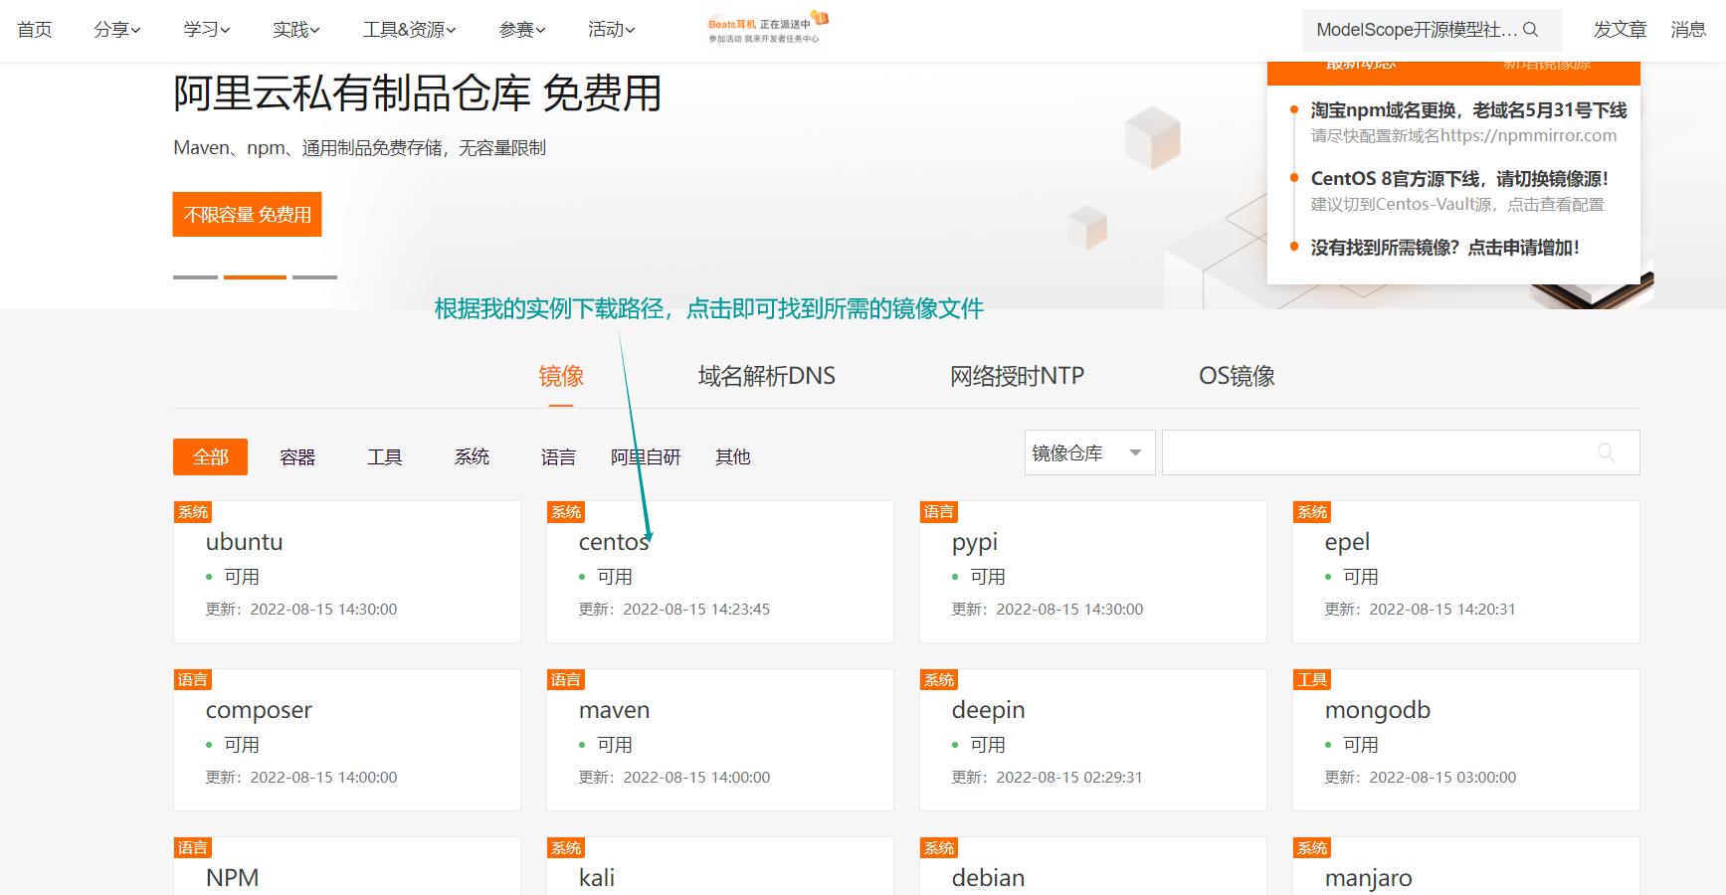This screenshot has width=1726, height=895.
Task: Open the 镜像仓库 search type dropdown
Action: 1089,453
